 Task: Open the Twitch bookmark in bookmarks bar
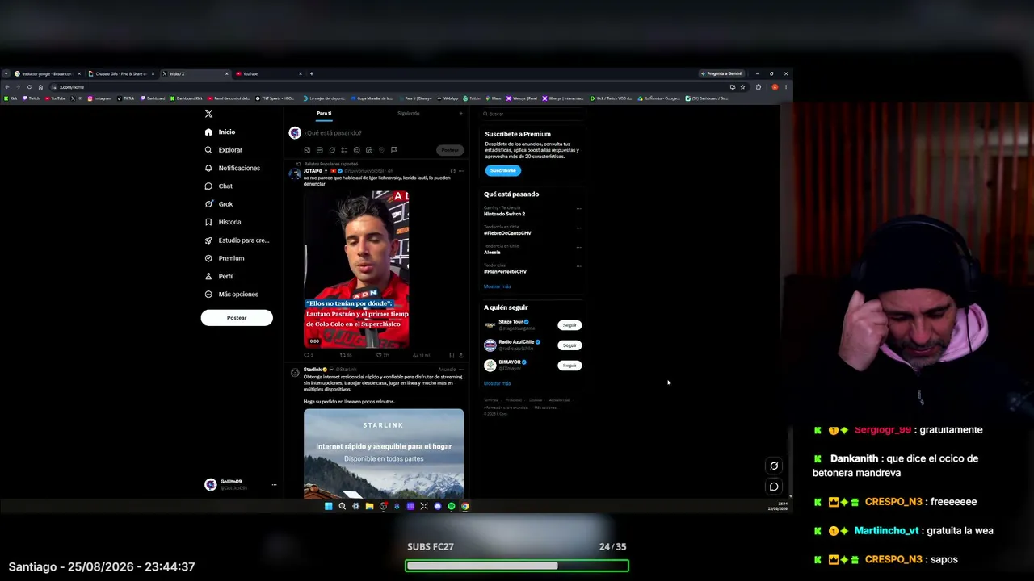[32, 98]
